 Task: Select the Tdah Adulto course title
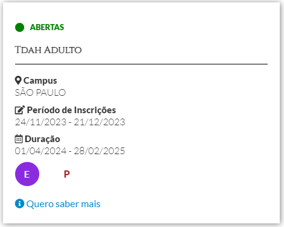tap(48, 50)
